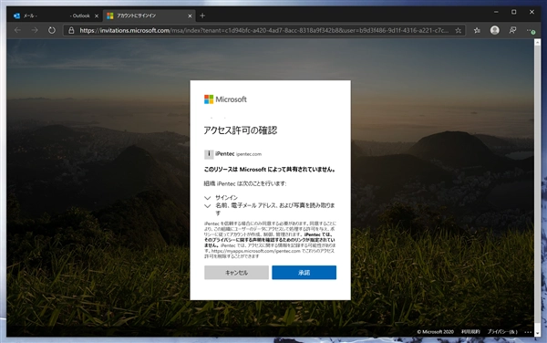Viewport: 547px width, 343px height.
Task: Expand the 名前、電子メール アドレス permission chevron
Action: [x=208, y=206]
